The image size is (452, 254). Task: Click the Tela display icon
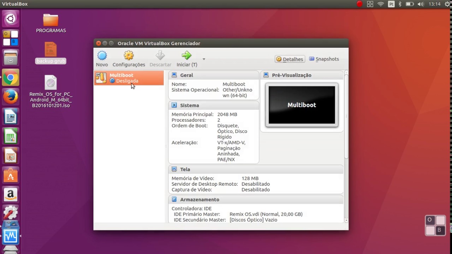pyautogui.click(x=174, y=169)
